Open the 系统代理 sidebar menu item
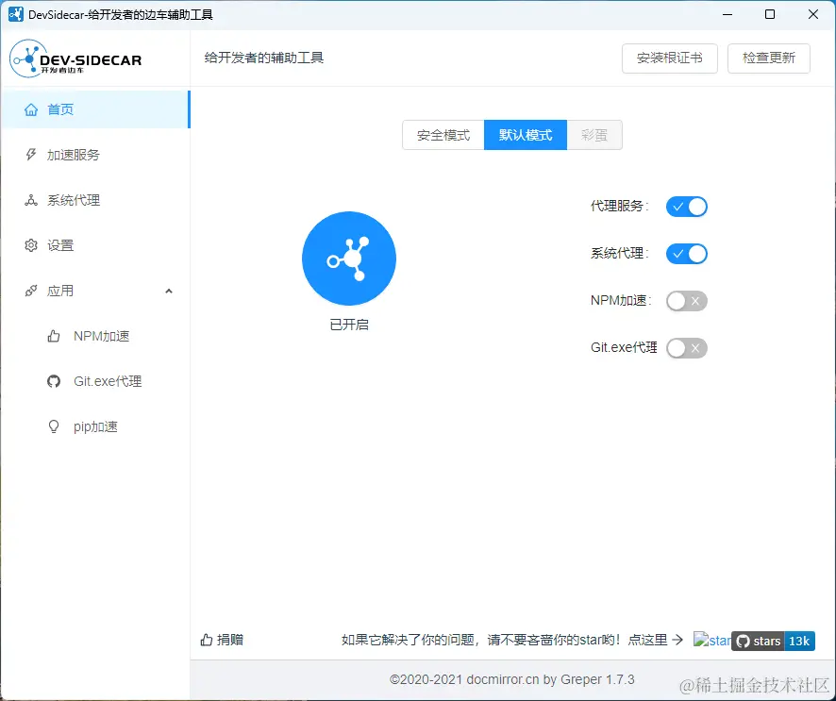The width and height of the screenshot is (836, 701). (x=95, y=200)
